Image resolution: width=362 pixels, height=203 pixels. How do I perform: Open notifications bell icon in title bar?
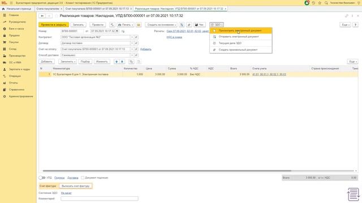click(307, 3)
